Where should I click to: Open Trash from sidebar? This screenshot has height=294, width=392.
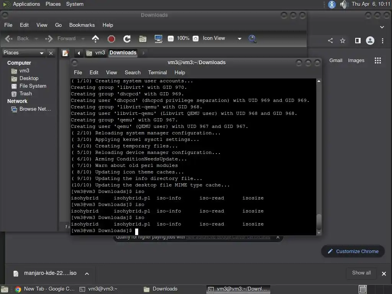tap(25, 94)
